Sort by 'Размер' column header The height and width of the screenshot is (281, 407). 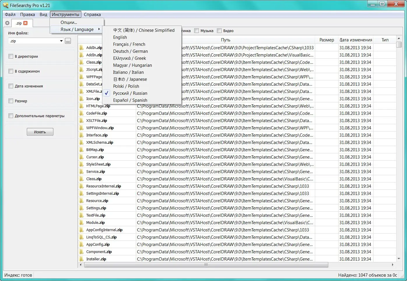327,40
